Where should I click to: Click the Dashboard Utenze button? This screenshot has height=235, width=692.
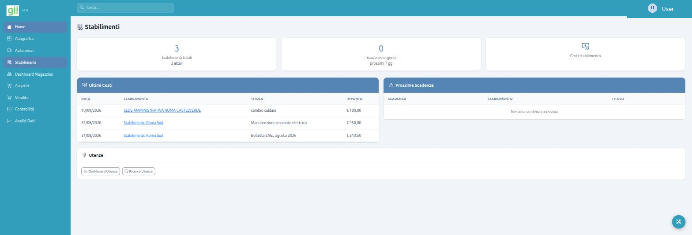[x=101, y=171]
